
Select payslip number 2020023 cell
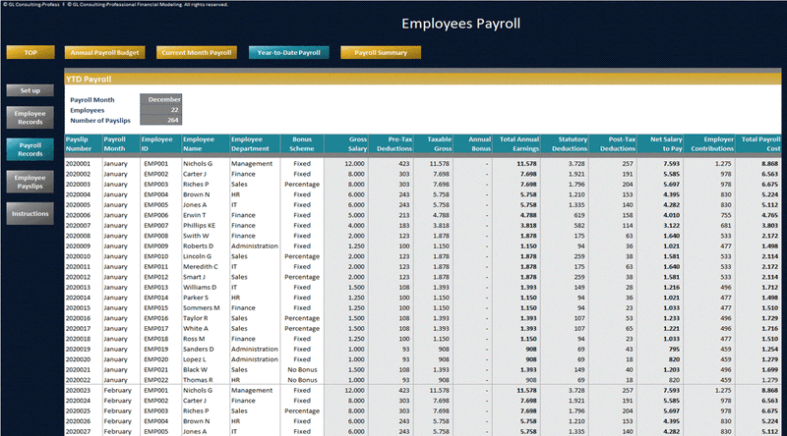coord(78,390)
